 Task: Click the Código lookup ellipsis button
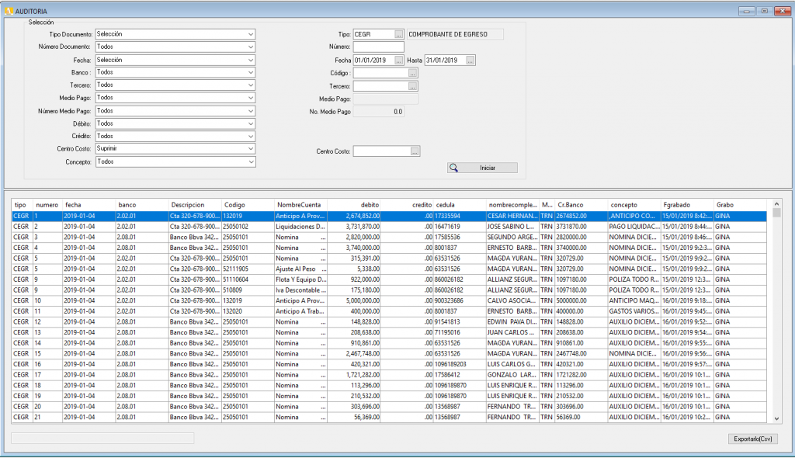pos(413,73)
